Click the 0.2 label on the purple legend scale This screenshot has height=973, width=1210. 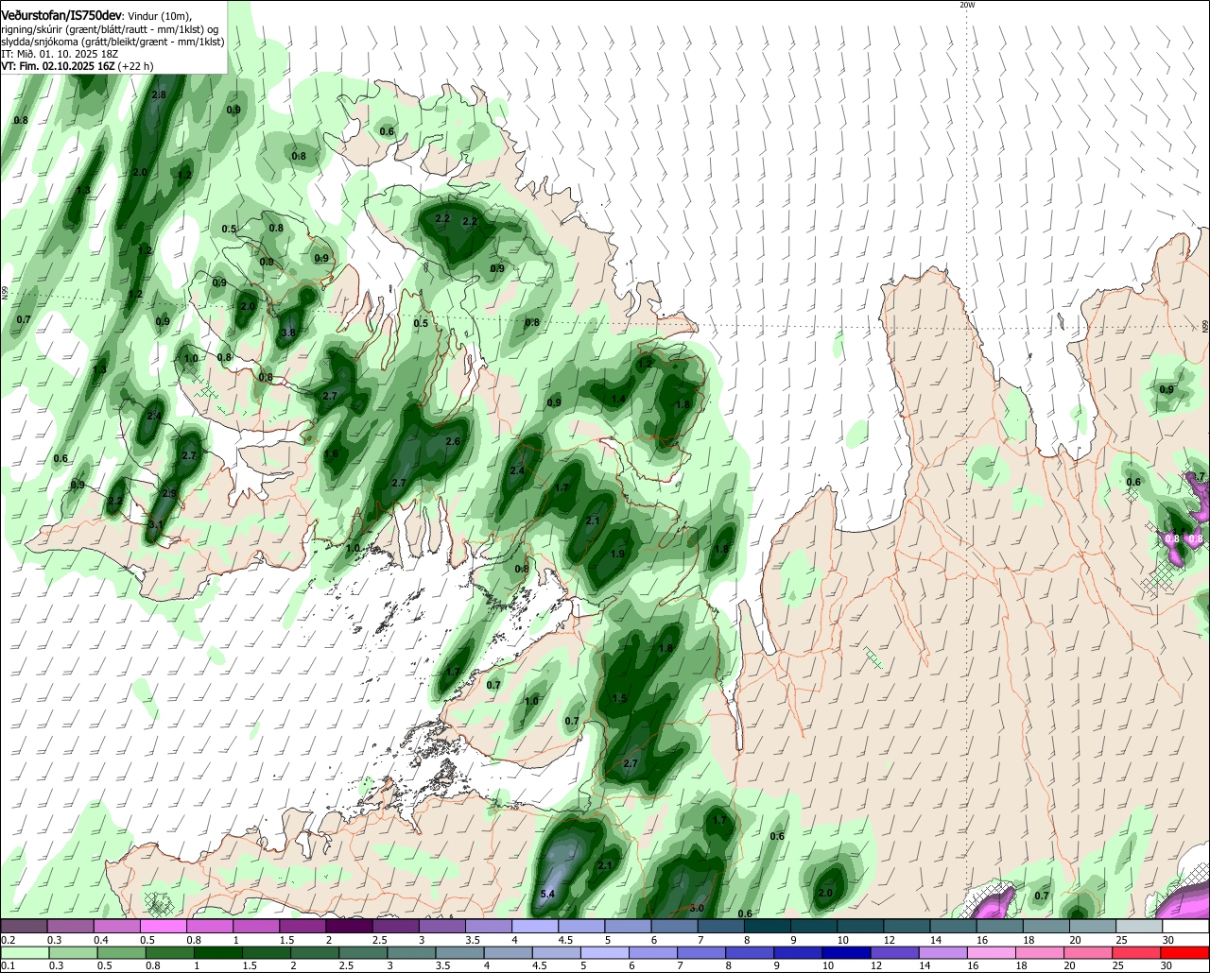[x=8, y=940]
